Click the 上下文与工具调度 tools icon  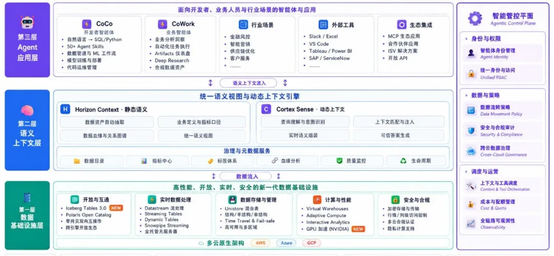pyautogui.click(x=471, y=186)
